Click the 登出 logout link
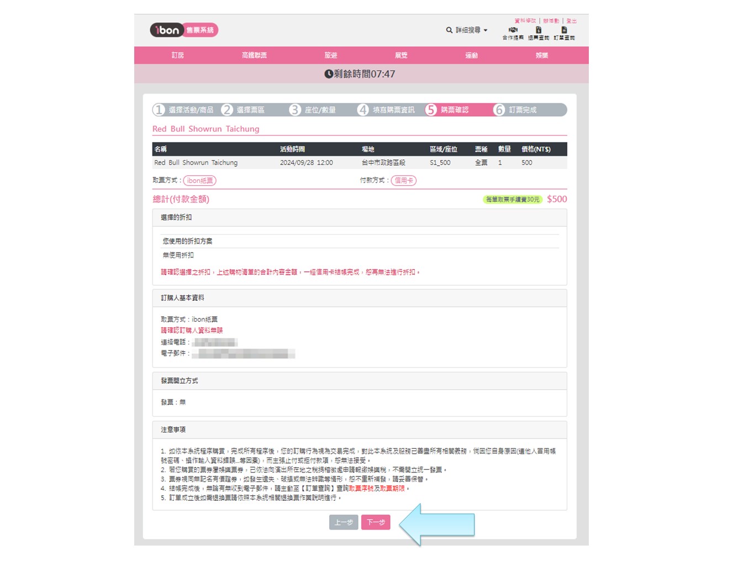 [x=571, y=20]
